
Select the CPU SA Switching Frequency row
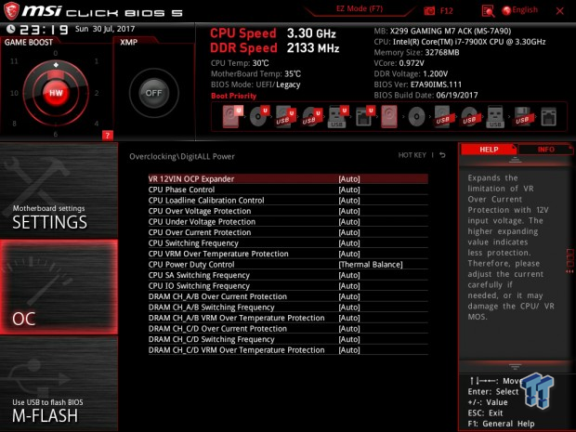(x=288, y=275)
